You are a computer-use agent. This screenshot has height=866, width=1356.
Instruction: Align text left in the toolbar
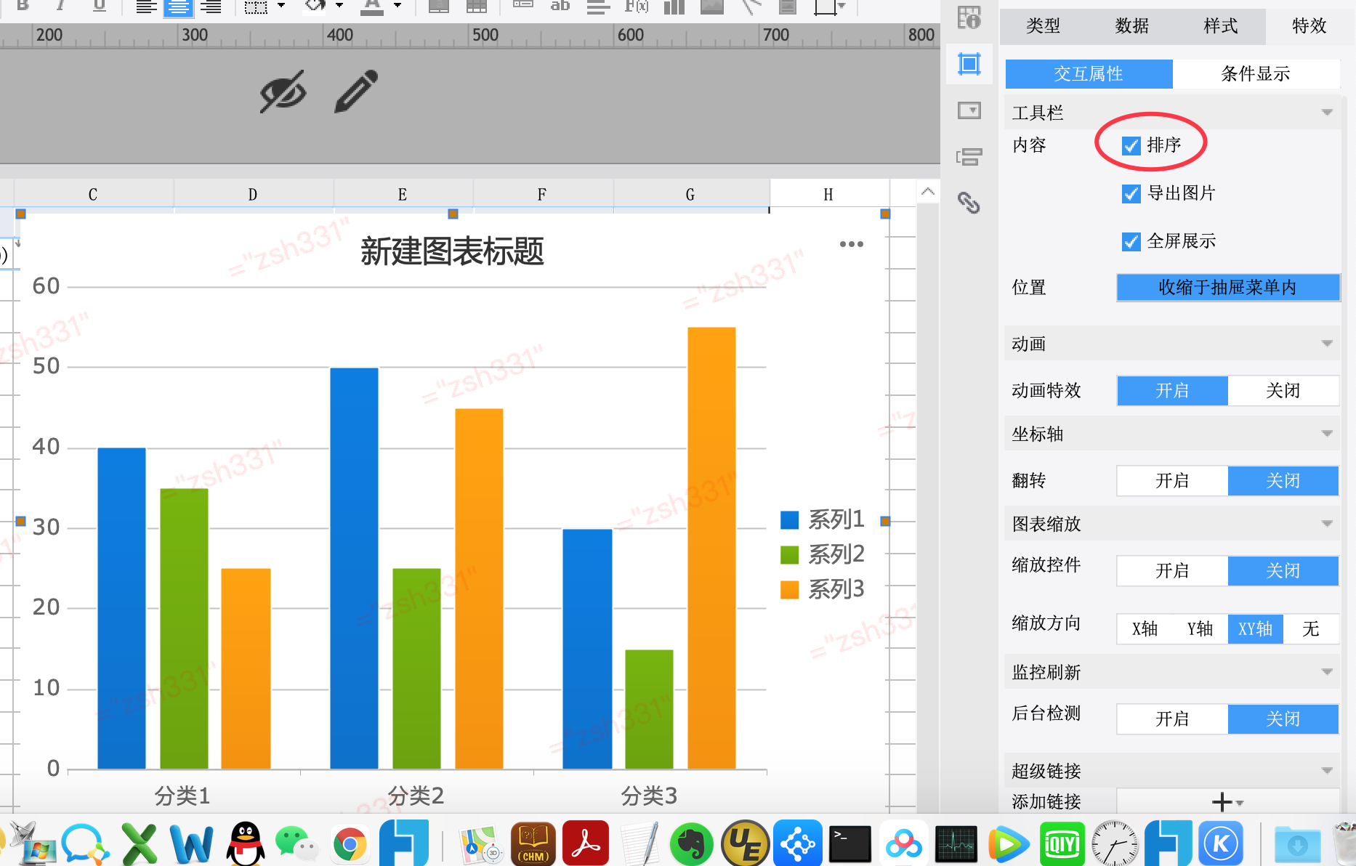click(x=146, y=7)
